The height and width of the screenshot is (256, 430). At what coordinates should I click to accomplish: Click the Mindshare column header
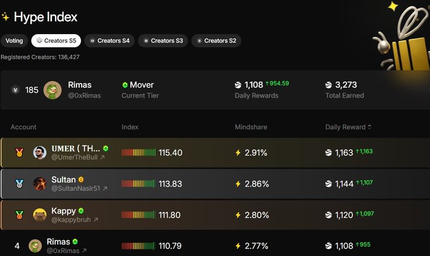point(251,127)
